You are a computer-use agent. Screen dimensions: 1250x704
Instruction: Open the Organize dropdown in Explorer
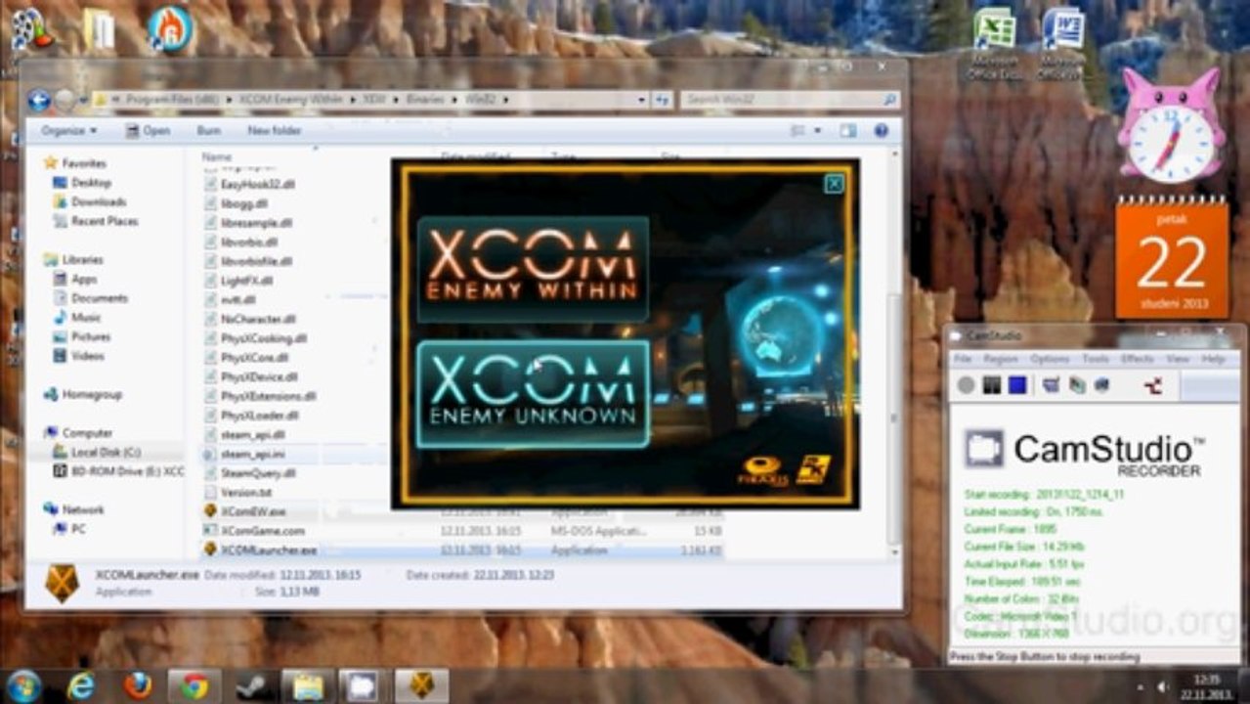(68, 130)
